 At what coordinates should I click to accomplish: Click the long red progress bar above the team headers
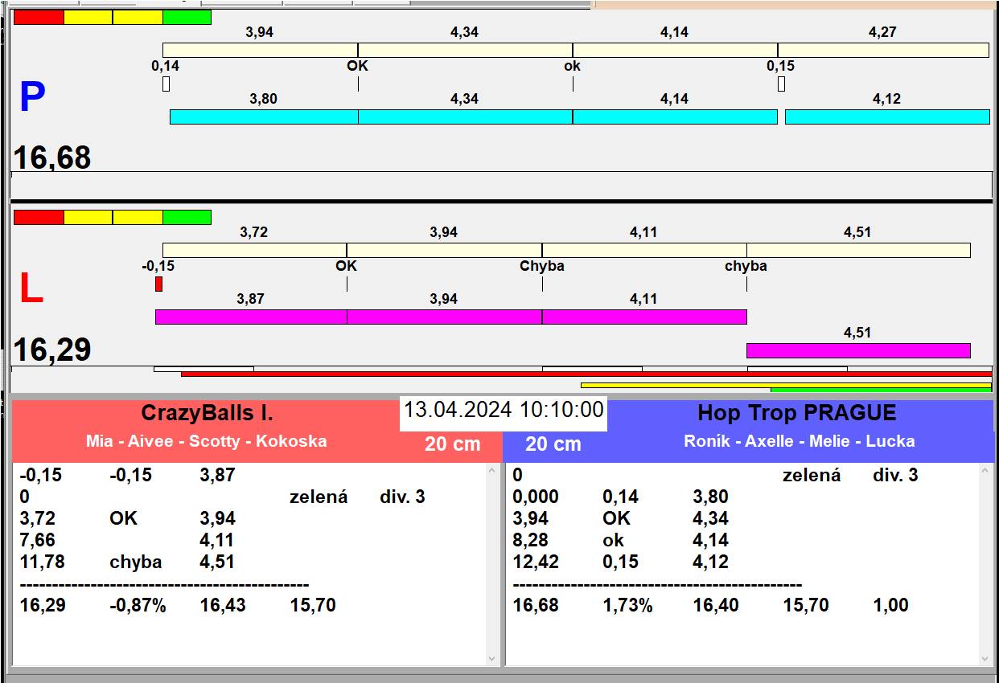(586, 374)
